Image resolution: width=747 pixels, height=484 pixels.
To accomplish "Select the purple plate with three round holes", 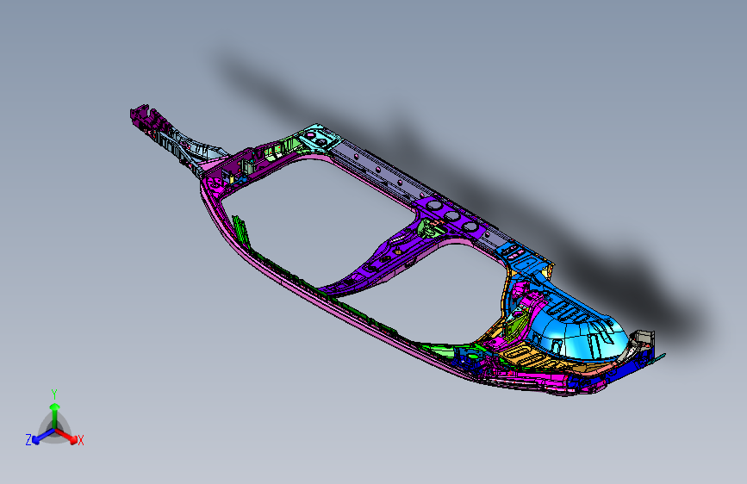I will click(x=451, y=216).
